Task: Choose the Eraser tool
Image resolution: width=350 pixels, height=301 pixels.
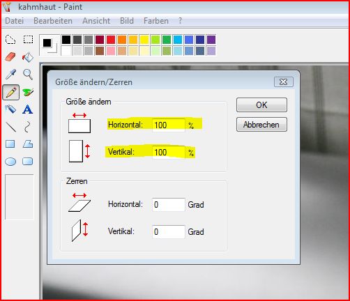Action: click(10, 57)
